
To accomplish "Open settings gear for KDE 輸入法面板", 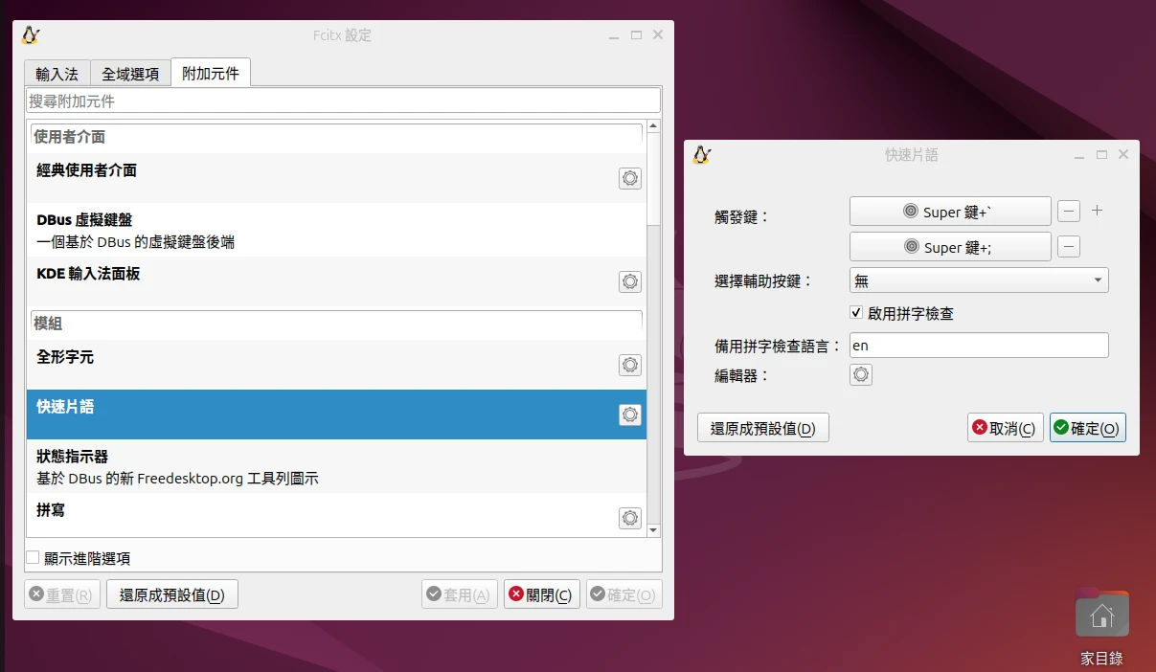I will 629,281.
